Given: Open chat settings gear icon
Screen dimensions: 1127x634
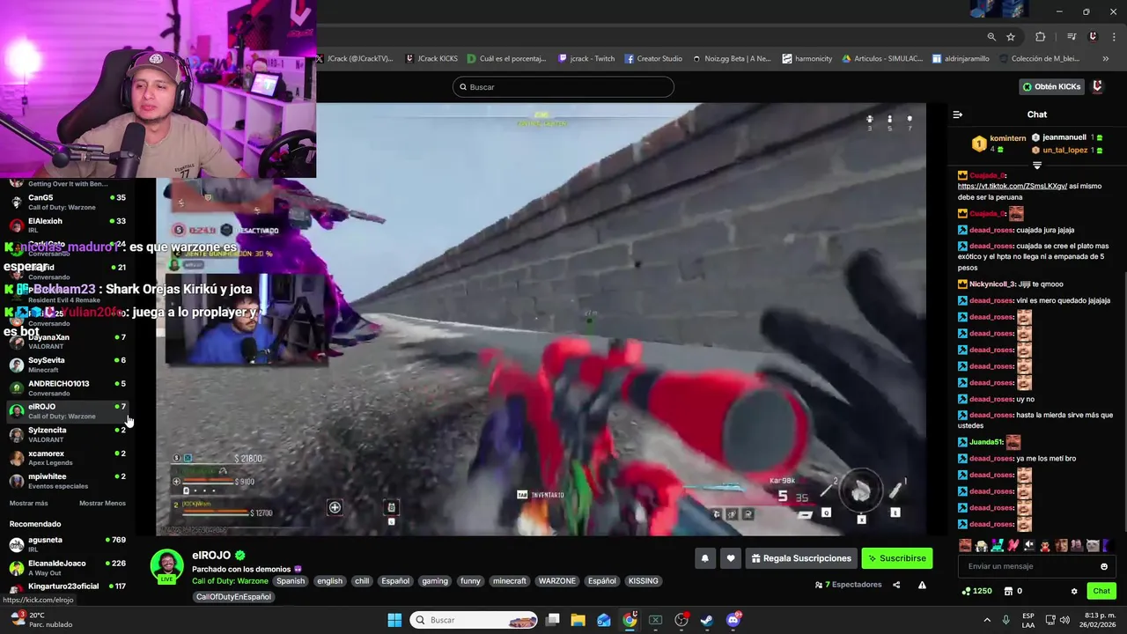Looking at the screenshot, I should pos(1074,591).
